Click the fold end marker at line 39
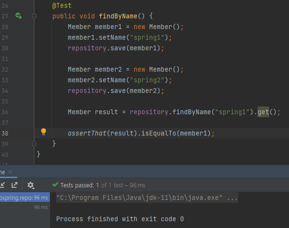Screen dimensions: 289x228 pos(34,143)
